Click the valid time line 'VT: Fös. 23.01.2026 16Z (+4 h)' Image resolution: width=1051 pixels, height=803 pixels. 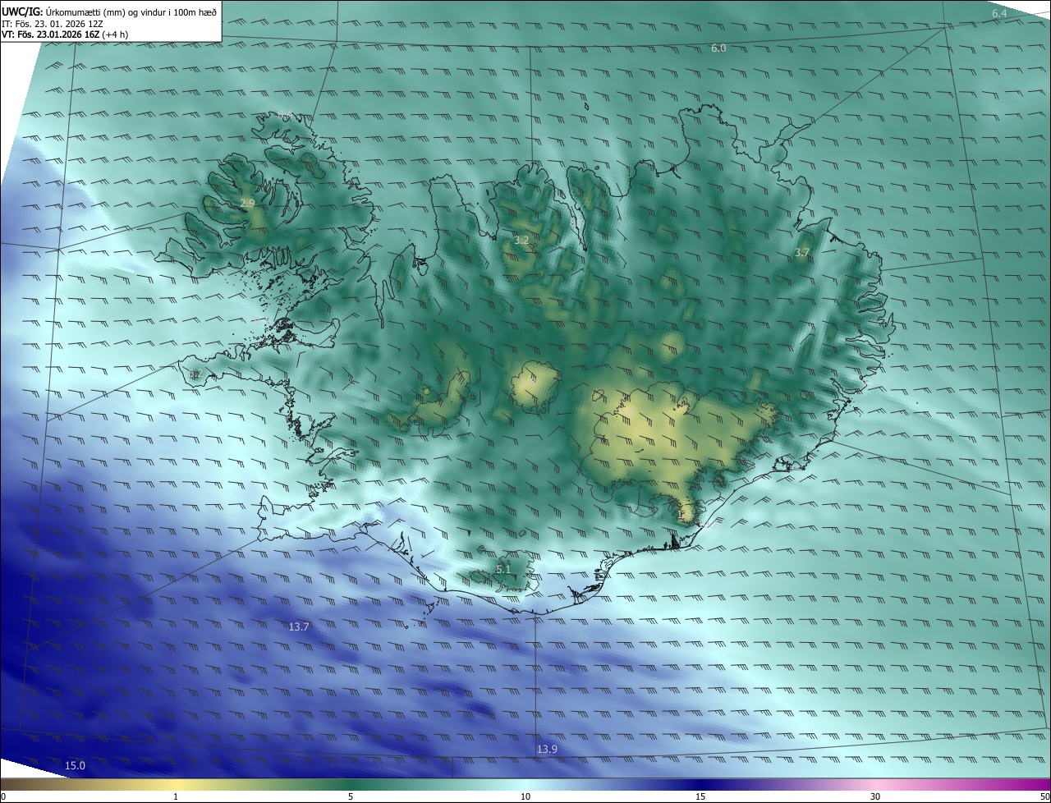(64, 34)
